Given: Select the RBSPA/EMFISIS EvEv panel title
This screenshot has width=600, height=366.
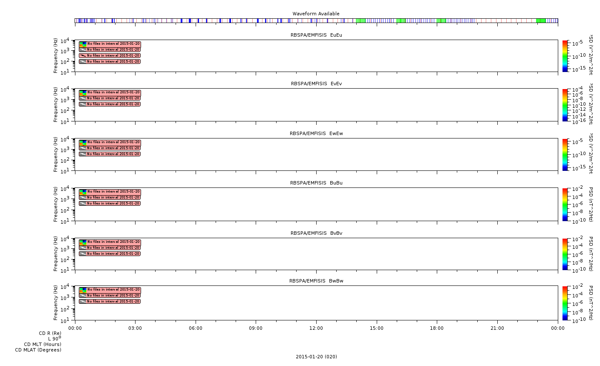Looking at the screenshot, I should (x=316, y=84).
